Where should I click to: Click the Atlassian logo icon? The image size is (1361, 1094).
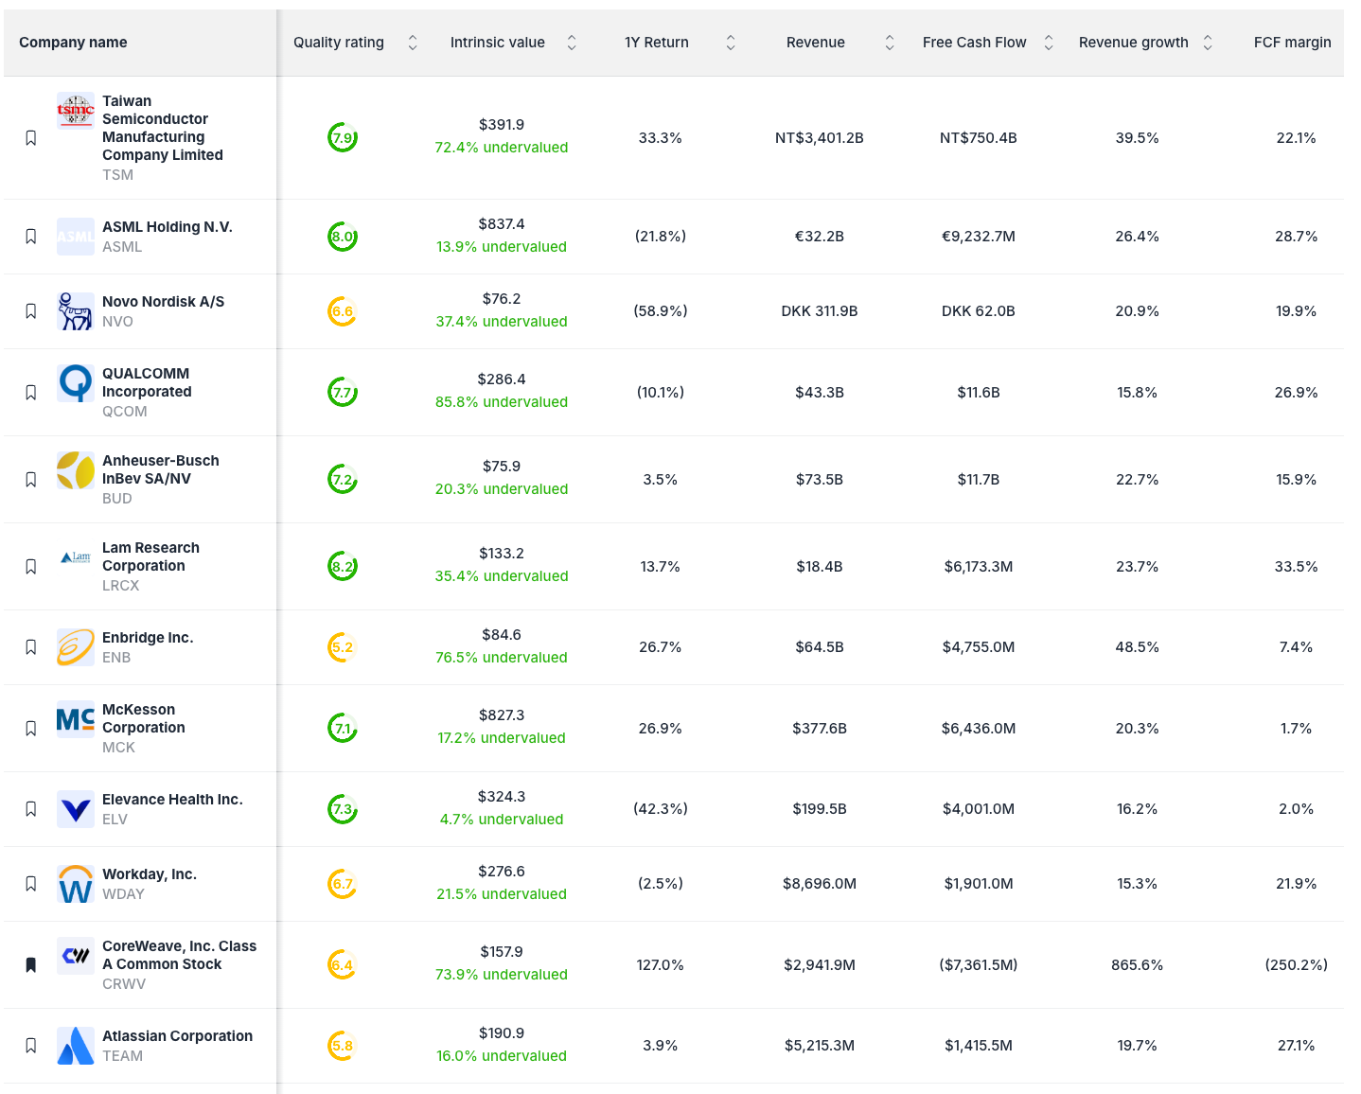pyautogui.click(x=75, y=1045)
